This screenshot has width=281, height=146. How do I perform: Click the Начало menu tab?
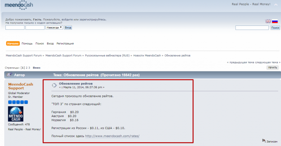click(13, 43)
